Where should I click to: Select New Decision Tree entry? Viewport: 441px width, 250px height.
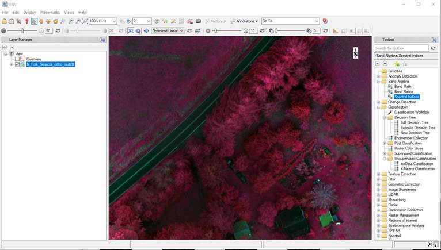(415, 133)
